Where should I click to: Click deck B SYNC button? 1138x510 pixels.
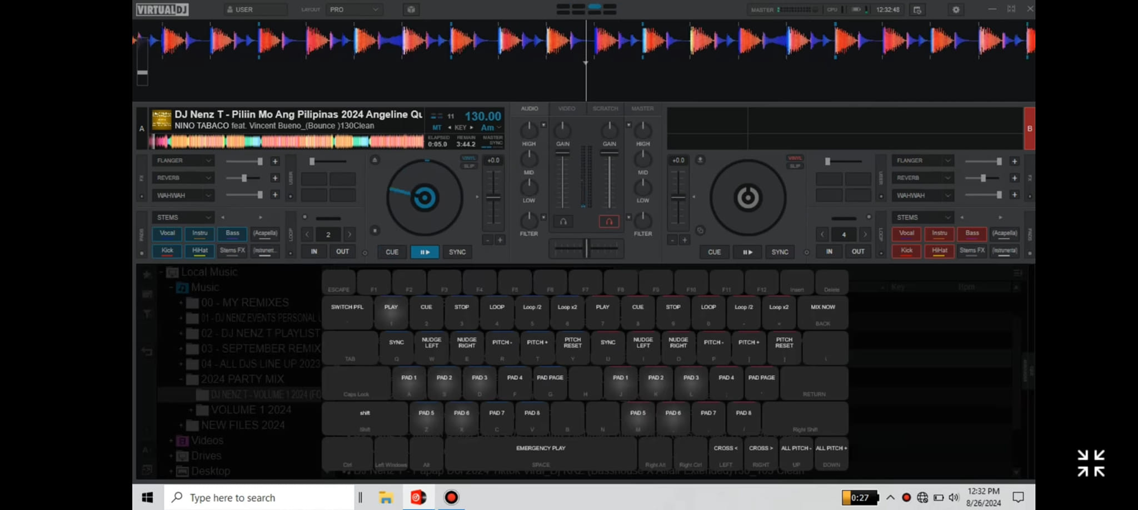coord(780,252)
